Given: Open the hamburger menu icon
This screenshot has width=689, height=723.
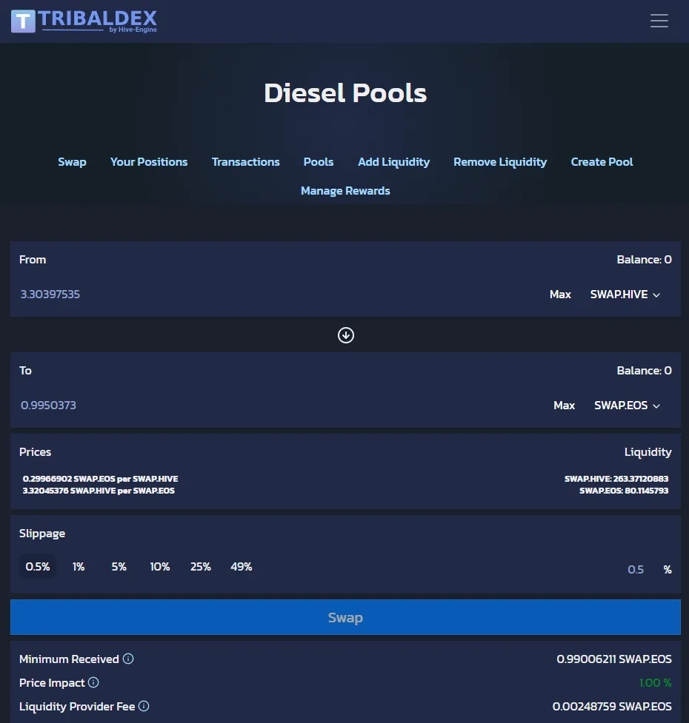Looking at the screenshot, I should [659, 21].
